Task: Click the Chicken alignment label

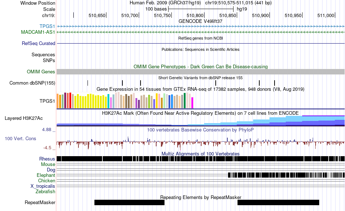Action: pyautogui.click(x=46, y=180)
